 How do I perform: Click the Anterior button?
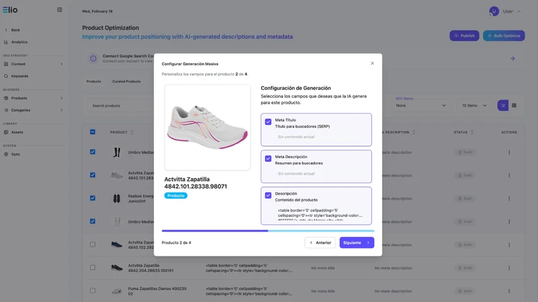[320, 243]
